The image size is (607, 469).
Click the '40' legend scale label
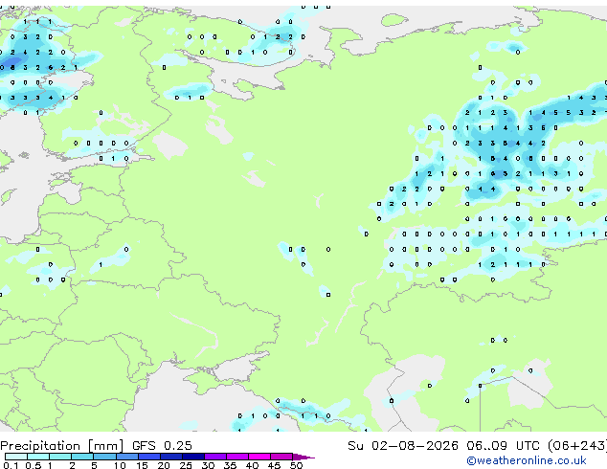252,465
